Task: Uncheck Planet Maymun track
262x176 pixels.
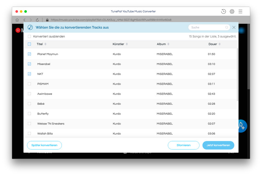Action: (29, 54)
